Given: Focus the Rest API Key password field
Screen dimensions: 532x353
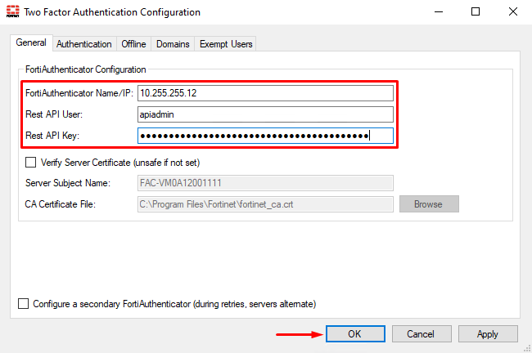Looking at the screenshot, I should pos(265,136).
